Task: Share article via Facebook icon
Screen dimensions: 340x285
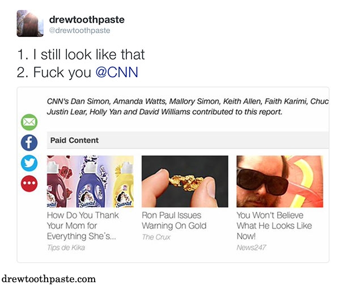Action: click(29, 142)
